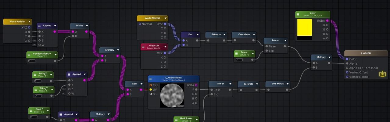Viewport: 390px width, 122px height.
Task: Expand the Add node dropdown arrow
Action: [x=141, y=84]
